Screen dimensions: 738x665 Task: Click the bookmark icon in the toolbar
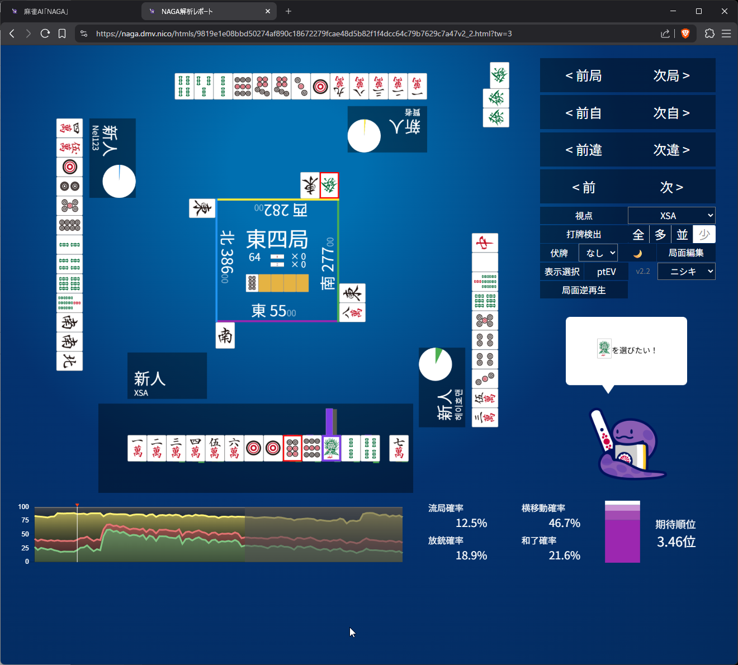(x=62, y=34)
